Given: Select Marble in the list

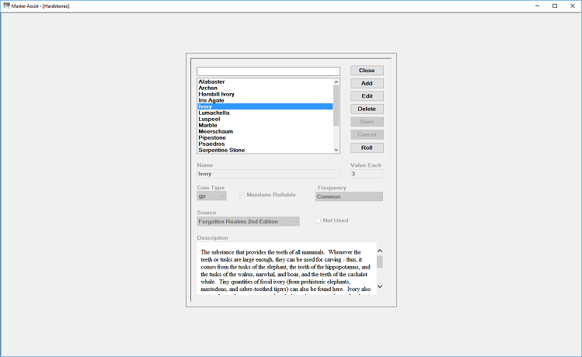Looking at the screenshot, I should point(266,125).
